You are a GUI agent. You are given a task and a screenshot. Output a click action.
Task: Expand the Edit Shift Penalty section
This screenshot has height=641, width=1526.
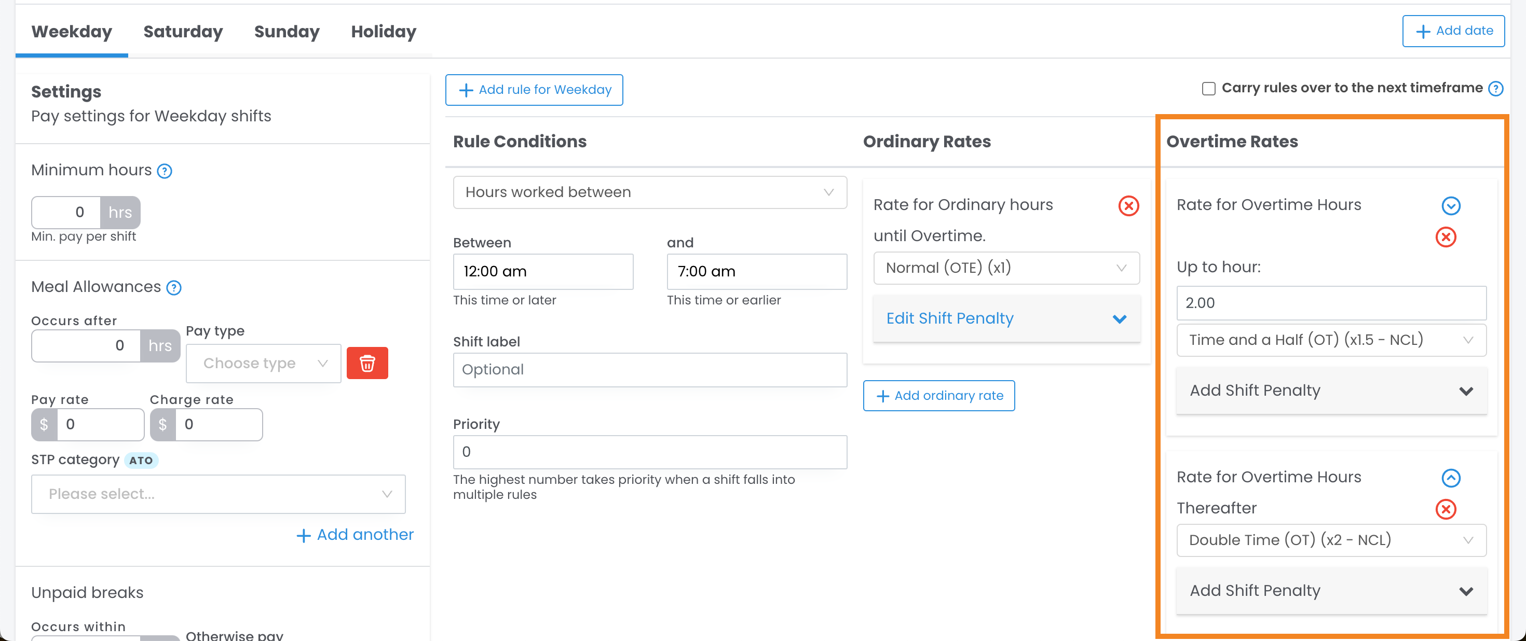point(1006,318)
